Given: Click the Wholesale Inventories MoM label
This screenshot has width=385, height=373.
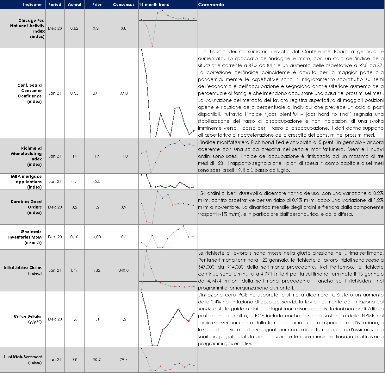Looking at the screenshot, I should click(25, 237).
